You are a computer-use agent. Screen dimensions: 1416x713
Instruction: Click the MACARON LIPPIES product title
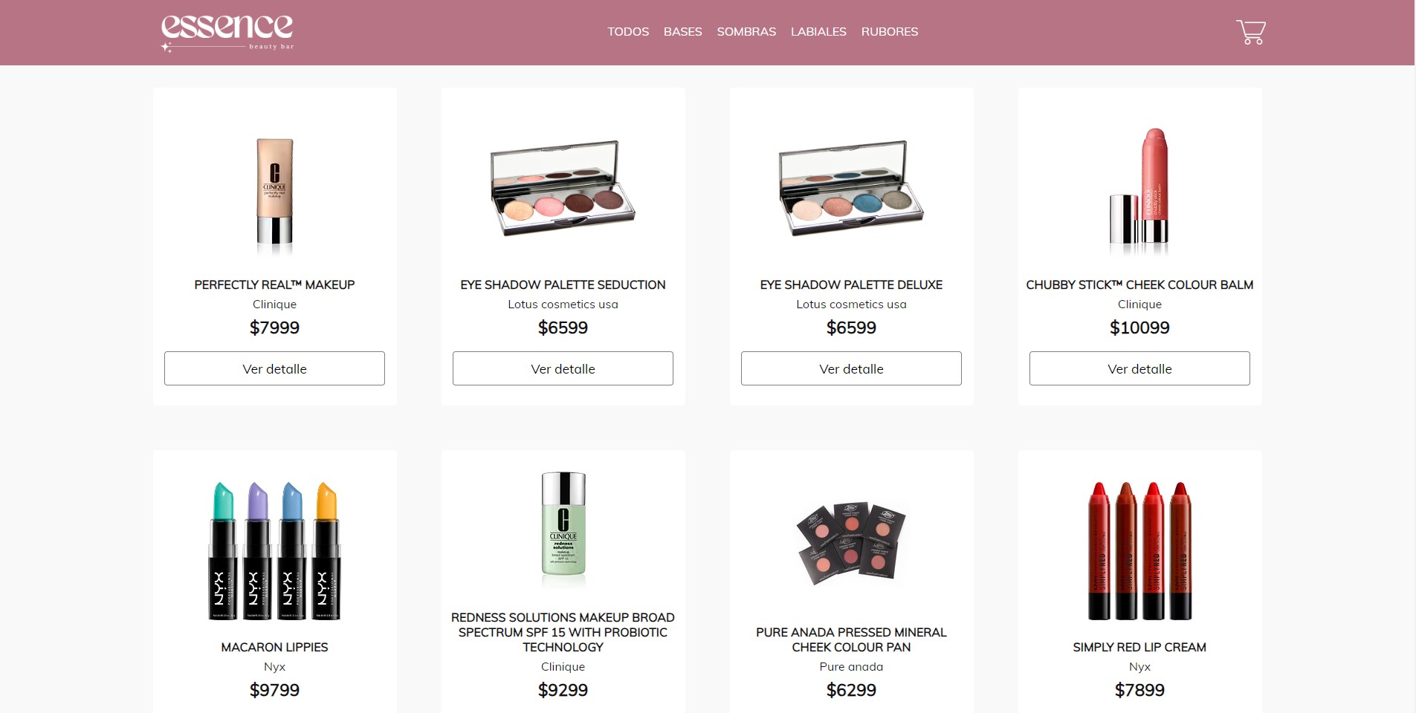[x=274, y=647]
